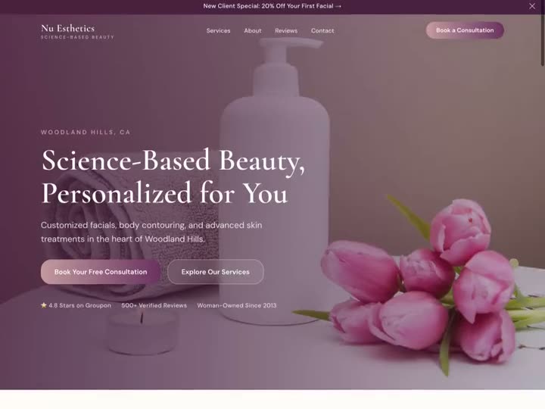545x409 pixels.
Task: Click Explore Our Services button
Action: point(216,272)
